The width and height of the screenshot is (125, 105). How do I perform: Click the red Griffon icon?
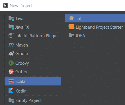11,72
